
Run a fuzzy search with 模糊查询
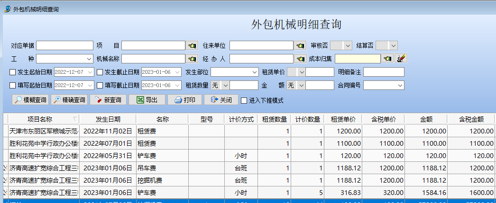(x=30, y=100)
